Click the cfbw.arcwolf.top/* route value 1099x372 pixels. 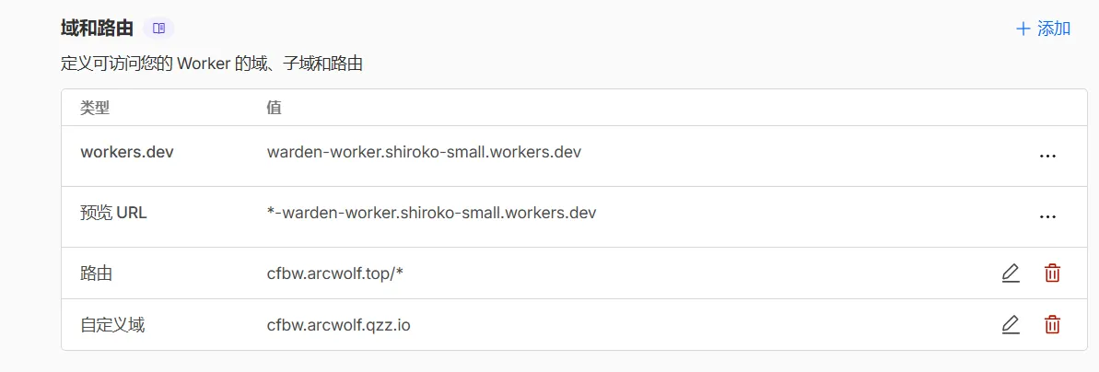[335, 273]
